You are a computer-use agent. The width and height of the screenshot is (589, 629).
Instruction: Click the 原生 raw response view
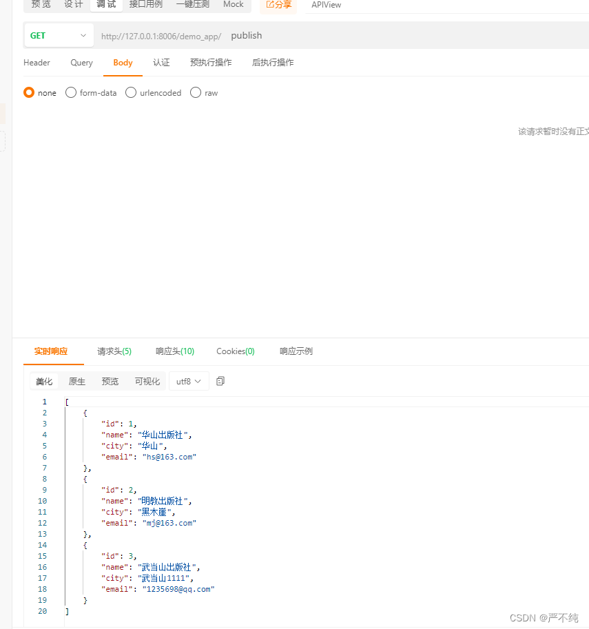(x=76, y=380)
